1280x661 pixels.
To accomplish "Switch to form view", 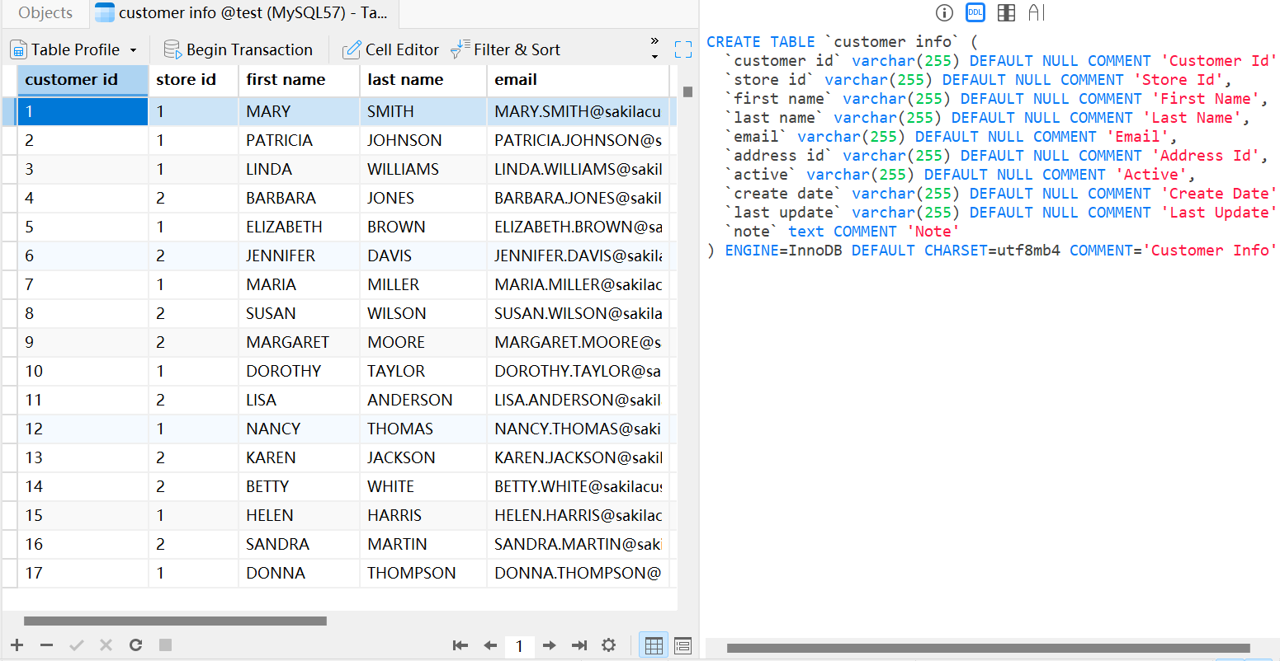I will pos(683,645).
